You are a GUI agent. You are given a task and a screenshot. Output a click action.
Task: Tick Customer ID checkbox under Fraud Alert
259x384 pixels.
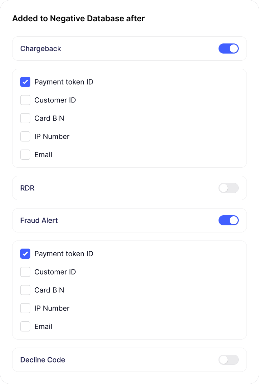click(25, 272)
